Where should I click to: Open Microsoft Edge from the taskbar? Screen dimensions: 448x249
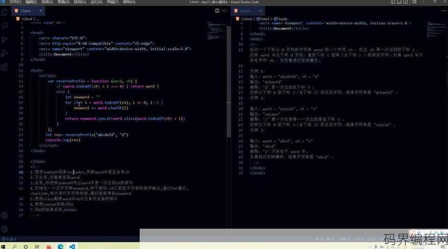coord(61,246)
